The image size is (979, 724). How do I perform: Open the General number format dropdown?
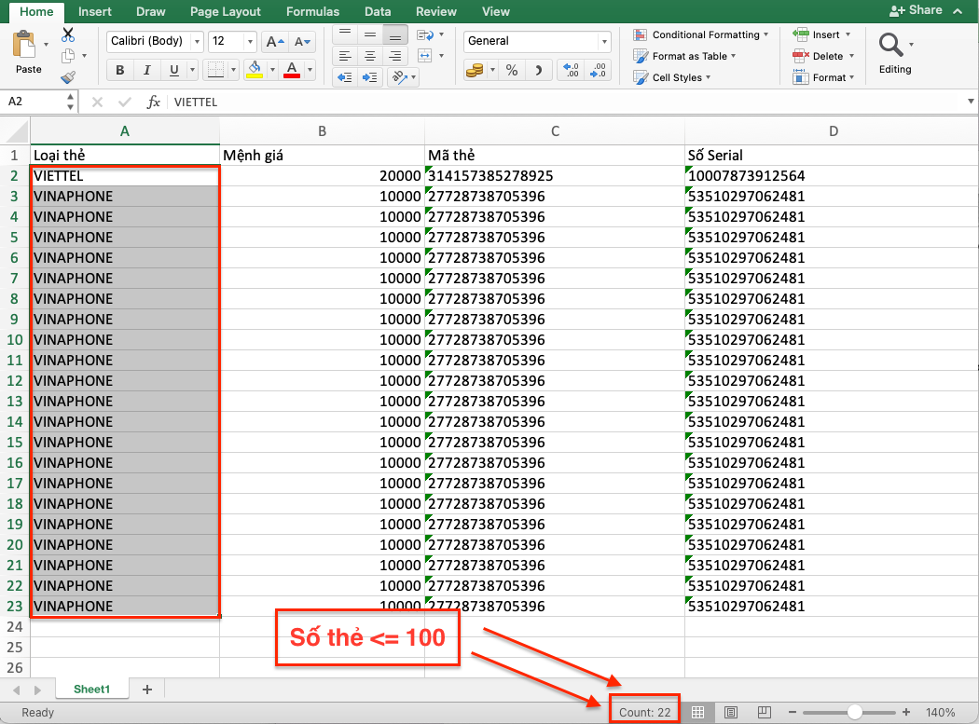(x=604, y=42)
